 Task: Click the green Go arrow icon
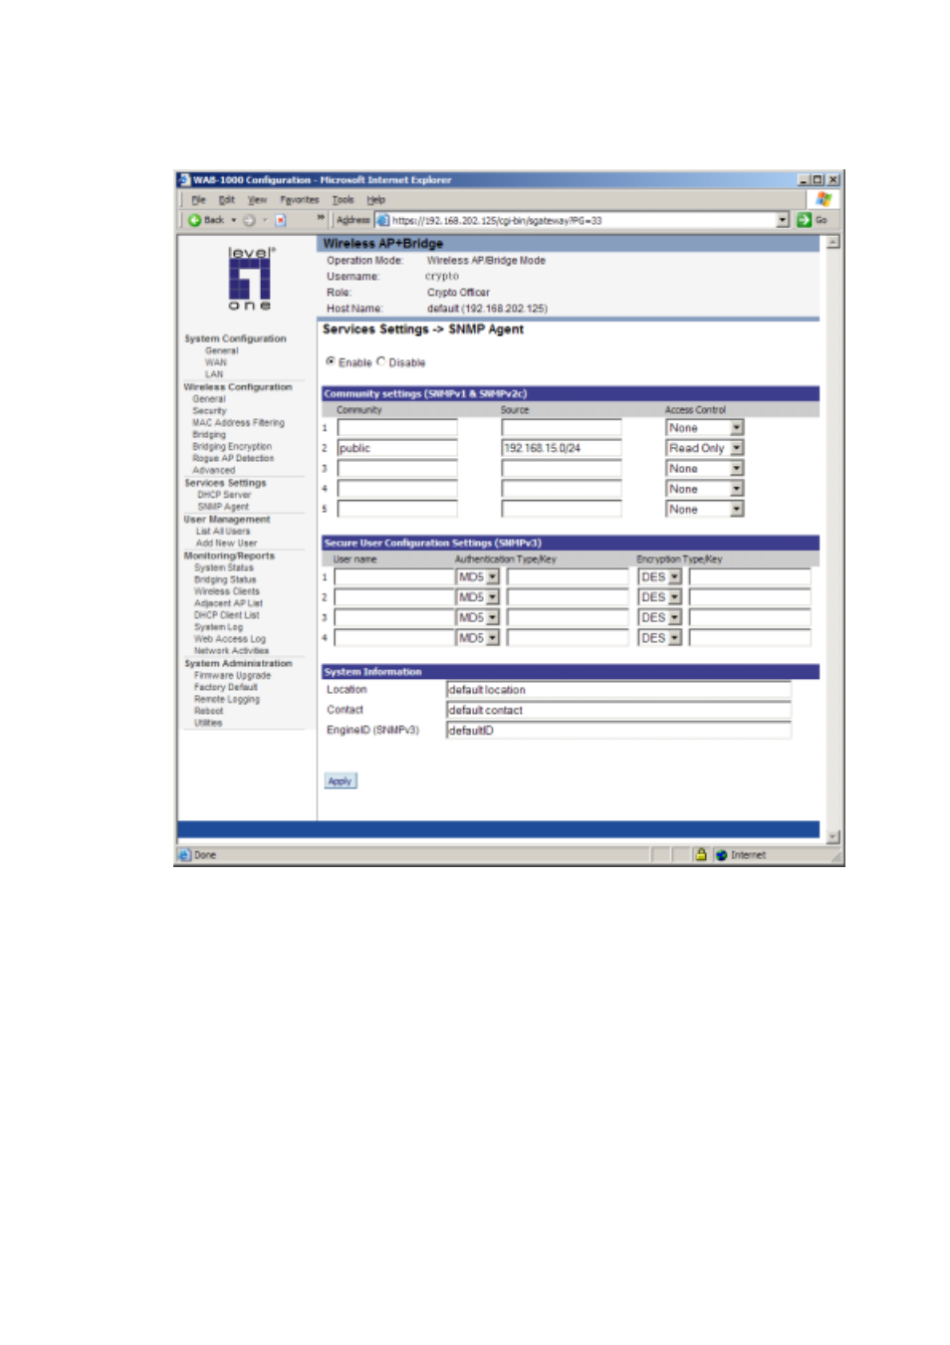point(804,220)
